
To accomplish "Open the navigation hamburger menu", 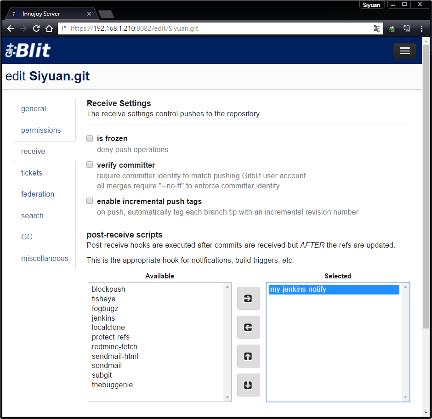I will 405,51.
